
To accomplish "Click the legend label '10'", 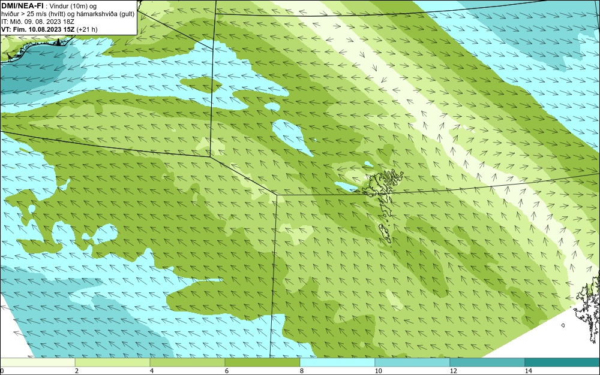I will click(378, 371).
